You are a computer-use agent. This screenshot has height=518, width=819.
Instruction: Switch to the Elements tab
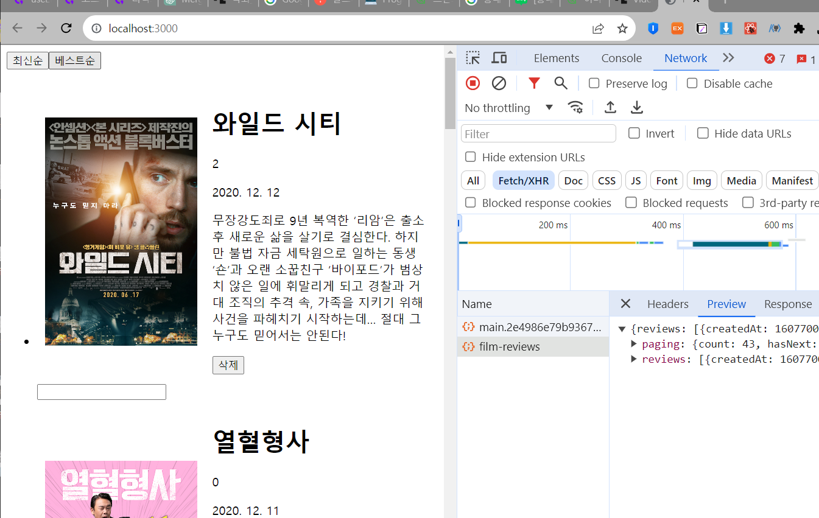coord(556,58)
